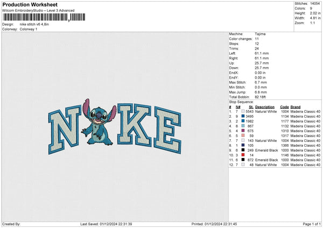This screenshot has width=323, height=228.
Task: Click the stitch count '14054'
Action: point(315,4)
